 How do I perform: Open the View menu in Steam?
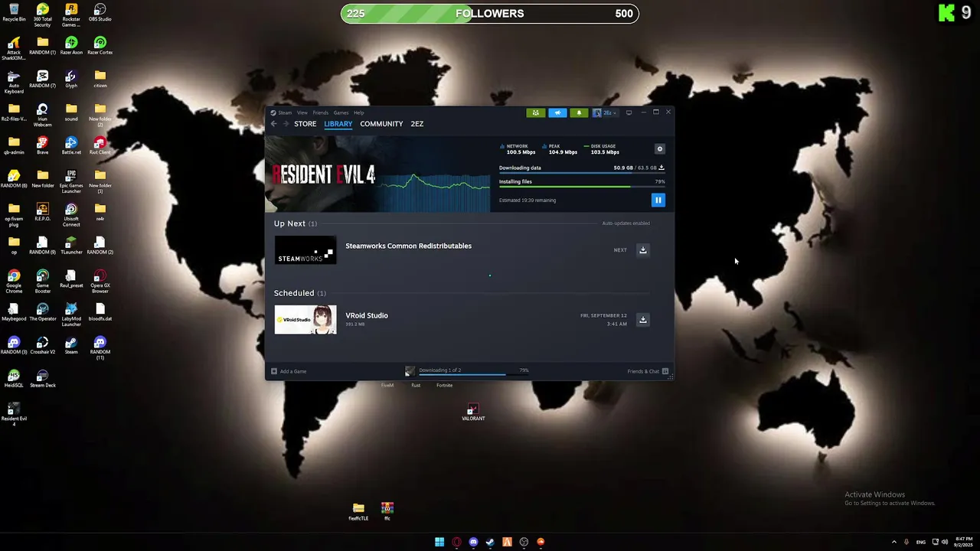point(302,112)
